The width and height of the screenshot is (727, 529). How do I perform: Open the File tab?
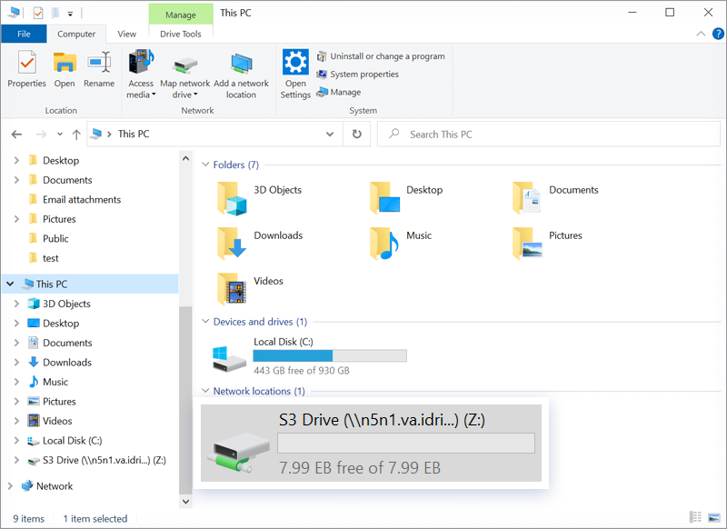point(24,34)
